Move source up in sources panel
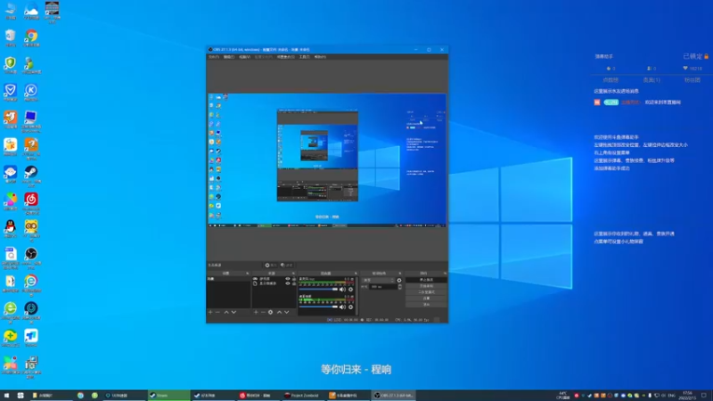Viewport: 713px width, 401px height. point(279,313)
